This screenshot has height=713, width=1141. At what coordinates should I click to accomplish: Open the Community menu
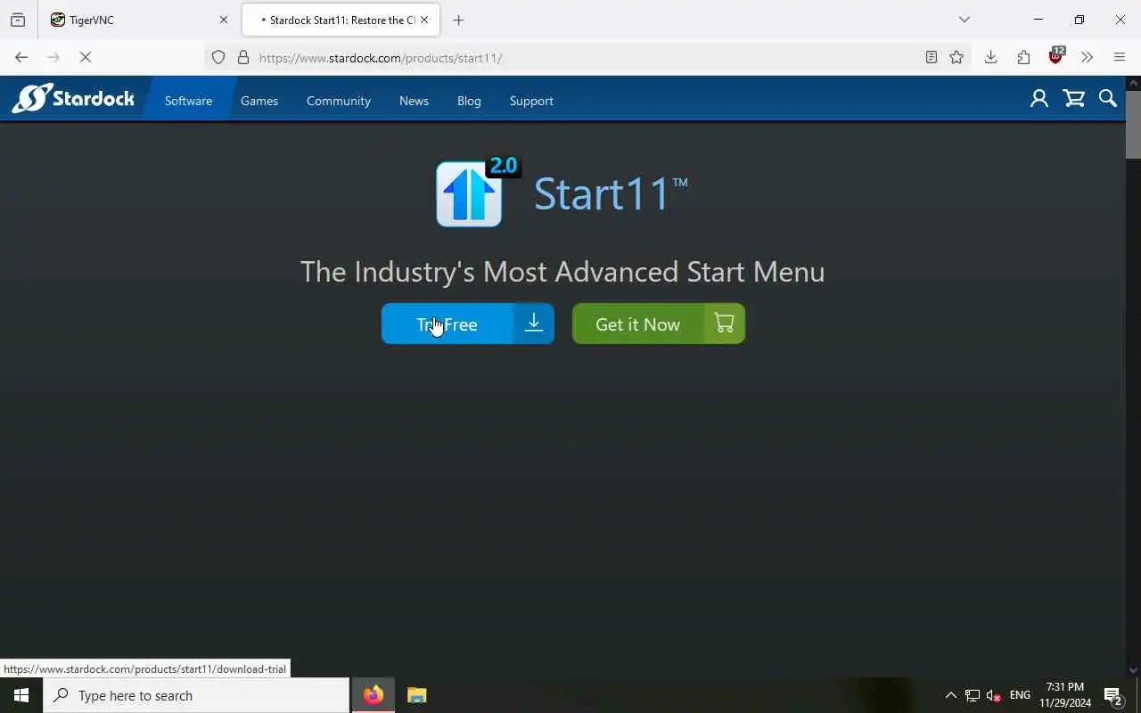(339, 101)
